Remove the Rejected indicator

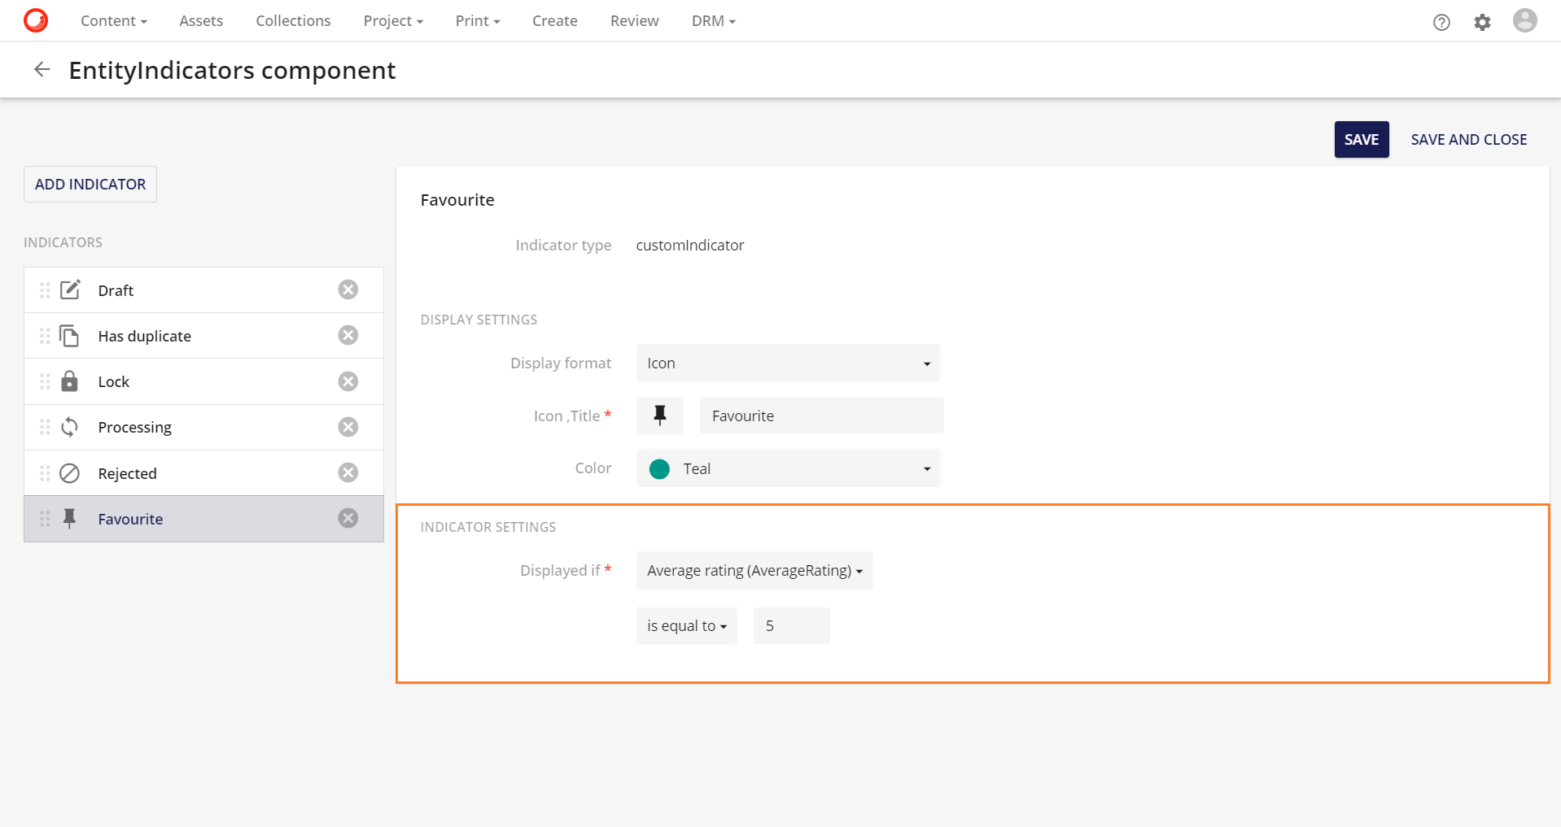(x=348, y=472)
